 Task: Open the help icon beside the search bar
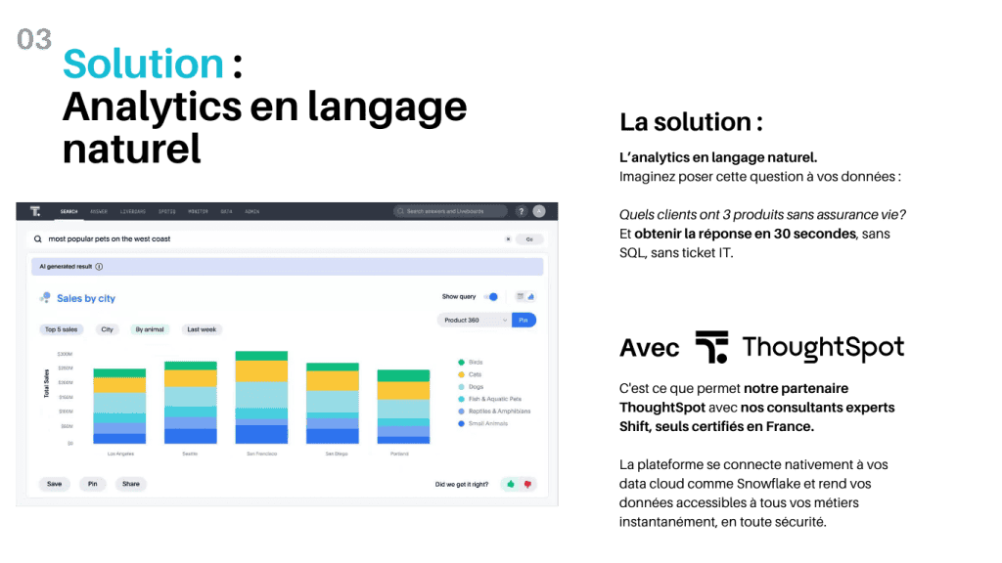(520, 212)
